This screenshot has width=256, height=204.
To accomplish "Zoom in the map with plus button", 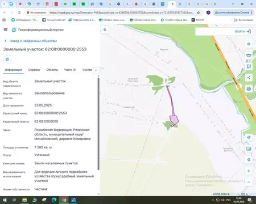I will tap(249, 171).
